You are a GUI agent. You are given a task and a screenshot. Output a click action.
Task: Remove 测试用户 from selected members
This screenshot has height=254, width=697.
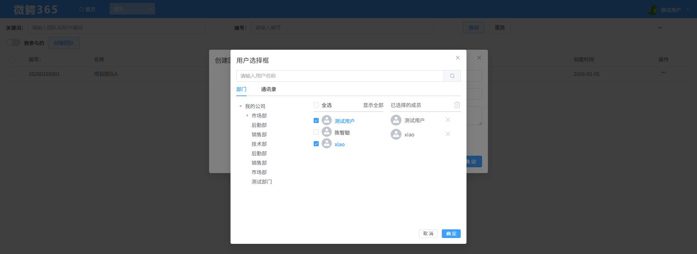pyautogui.click(x=448, y=120)
